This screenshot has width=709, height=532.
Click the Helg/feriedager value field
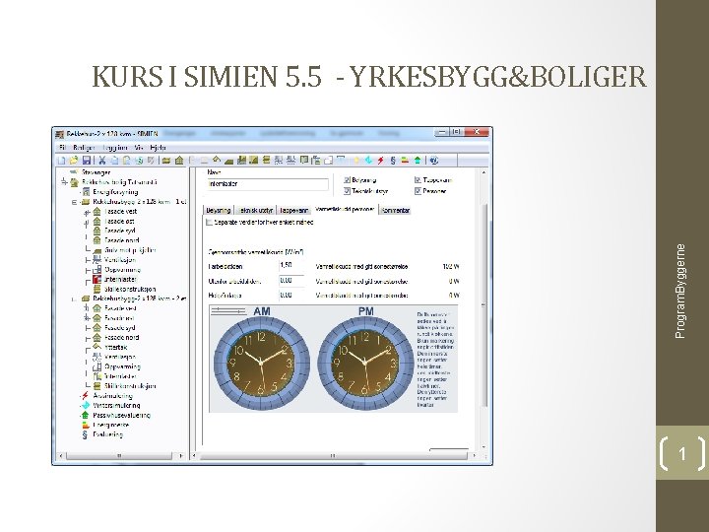291,296
